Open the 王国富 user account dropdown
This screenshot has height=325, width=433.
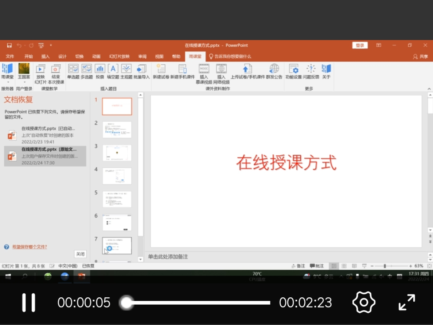coord(24,82)
